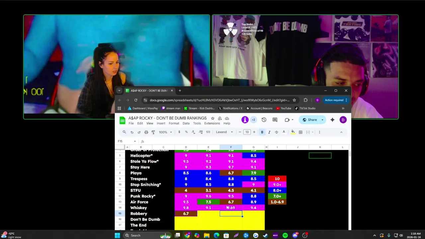Open the fill color picker
425x239 pixels.
pos(293,132)
